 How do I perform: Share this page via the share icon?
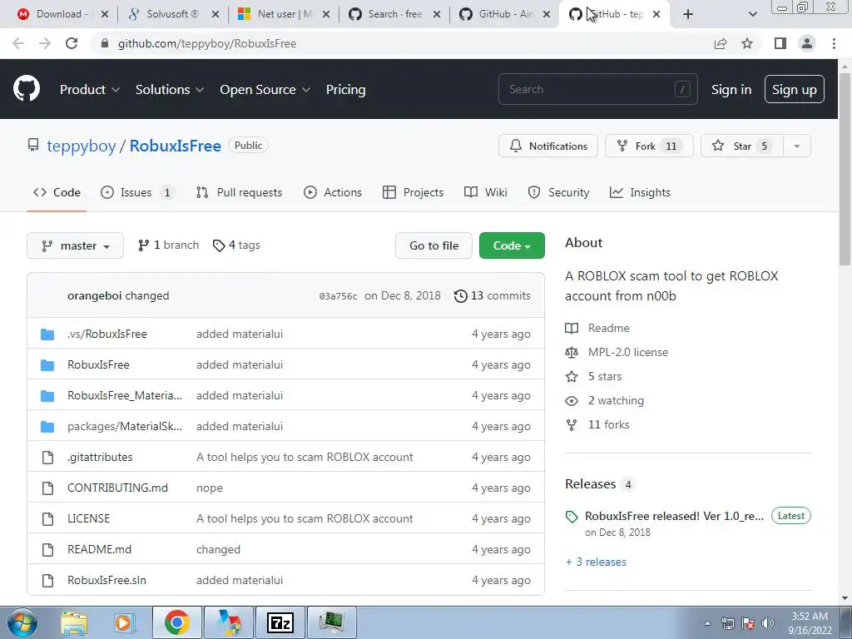pos(721,43)
